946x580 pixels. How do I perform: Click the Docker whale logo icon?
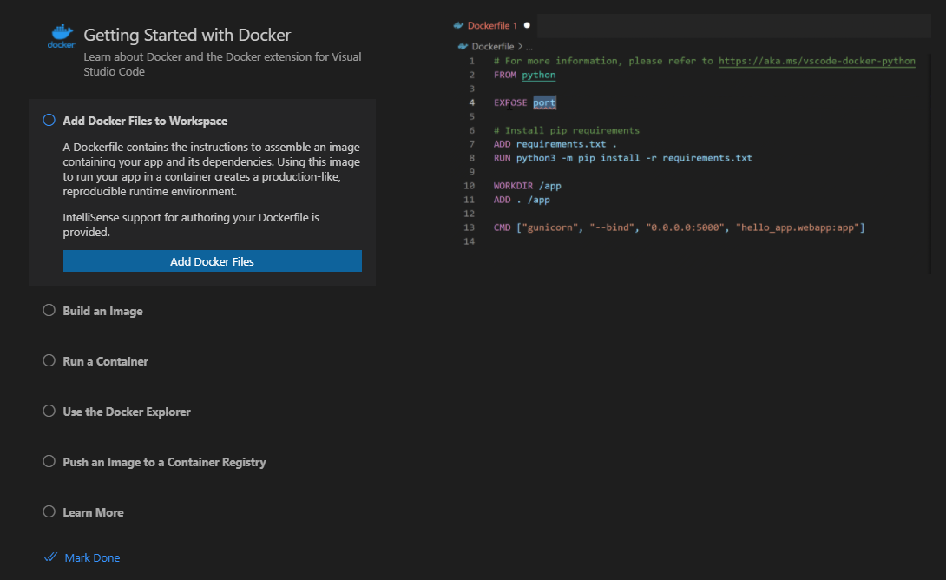click(x=61, y=36)
